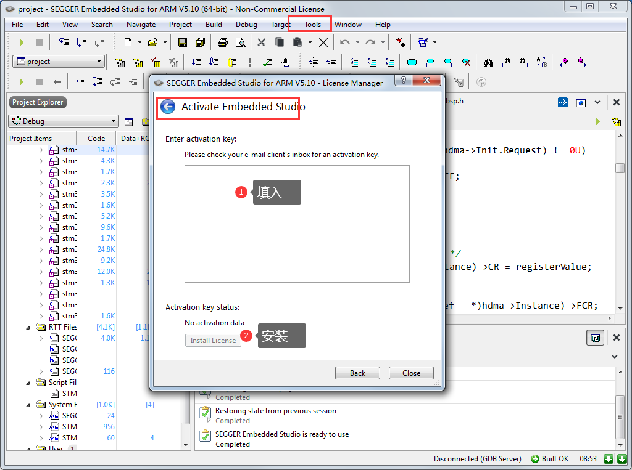Click the Redo arrow icon

coord(370,43)
